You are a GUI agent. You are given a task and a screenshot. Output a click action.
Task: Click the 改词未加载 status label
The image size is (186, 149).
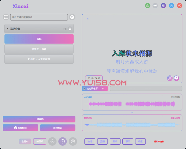coord(175,97)
